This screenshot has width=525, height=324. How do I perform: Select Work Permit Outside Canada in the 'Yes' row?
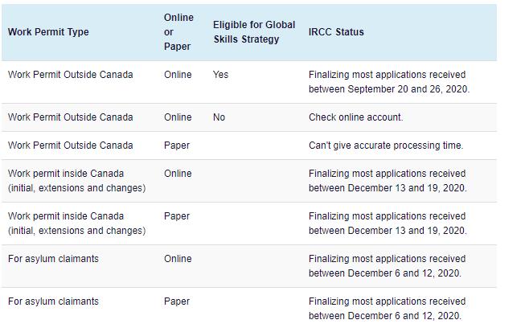(70, 75)
